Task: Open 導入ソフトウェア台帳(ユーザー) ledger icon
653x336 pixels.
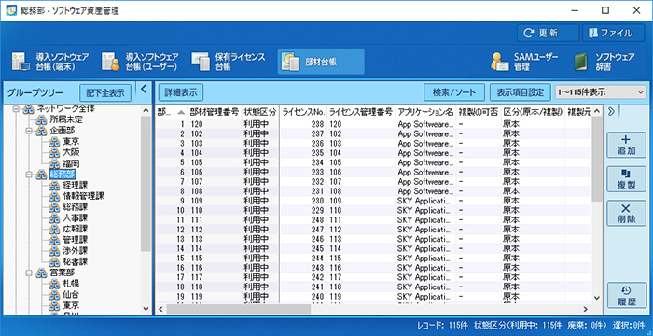Action: coord(110,63)
